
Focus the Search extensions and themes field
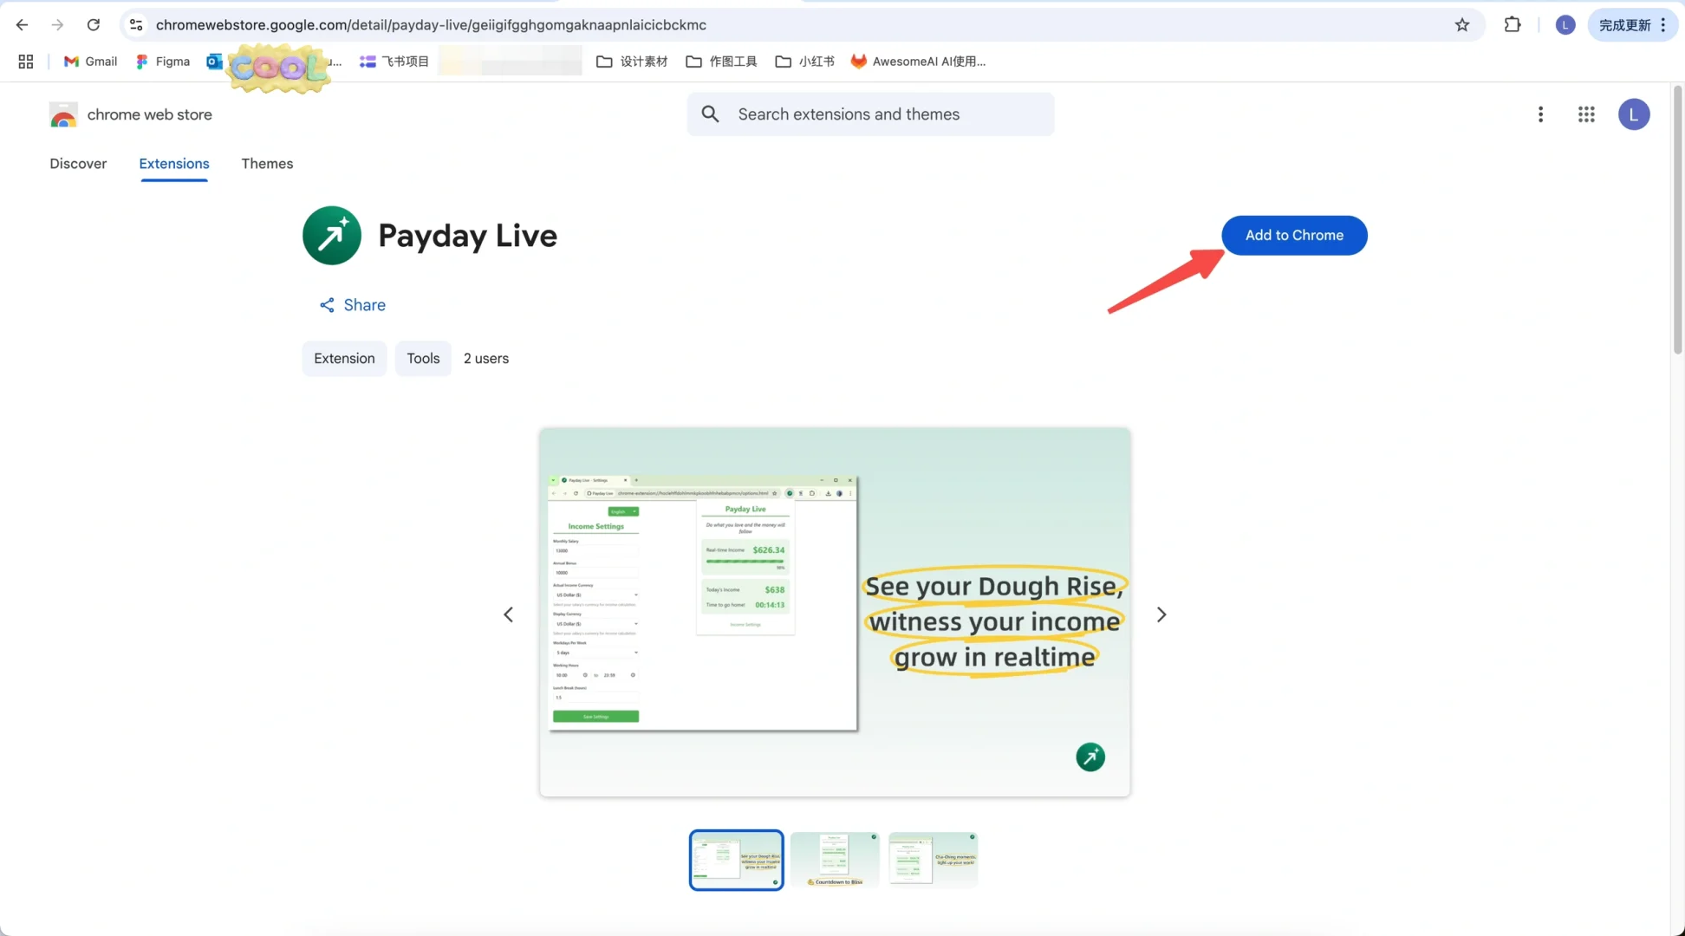870,114
